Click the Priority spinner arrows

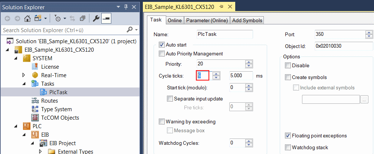pos(249,64)
